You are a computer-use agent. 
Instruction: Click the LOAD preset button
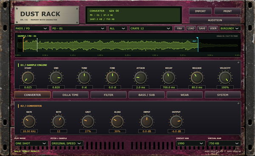tap(191, 28)
